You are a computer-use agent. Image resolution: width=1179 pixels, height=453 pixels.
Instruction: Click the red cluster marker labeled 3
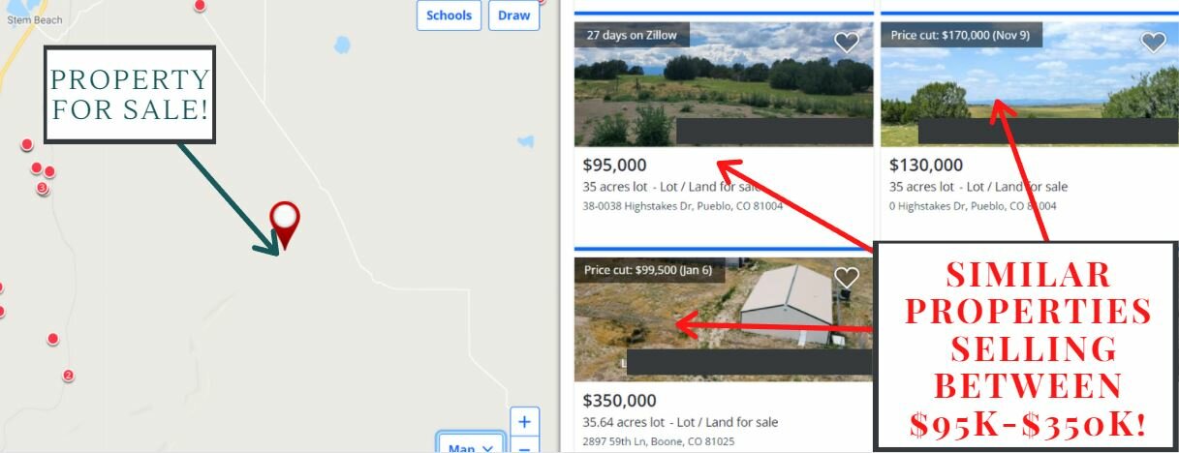tap(43, 188)
